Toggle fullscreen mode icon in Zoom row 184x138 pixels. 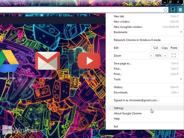click(x=174, y=55)
